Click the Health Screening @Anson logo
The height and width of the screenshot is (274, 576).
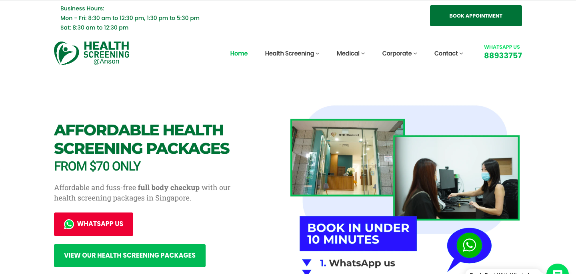pyautogui.click(x=92, y=53)
